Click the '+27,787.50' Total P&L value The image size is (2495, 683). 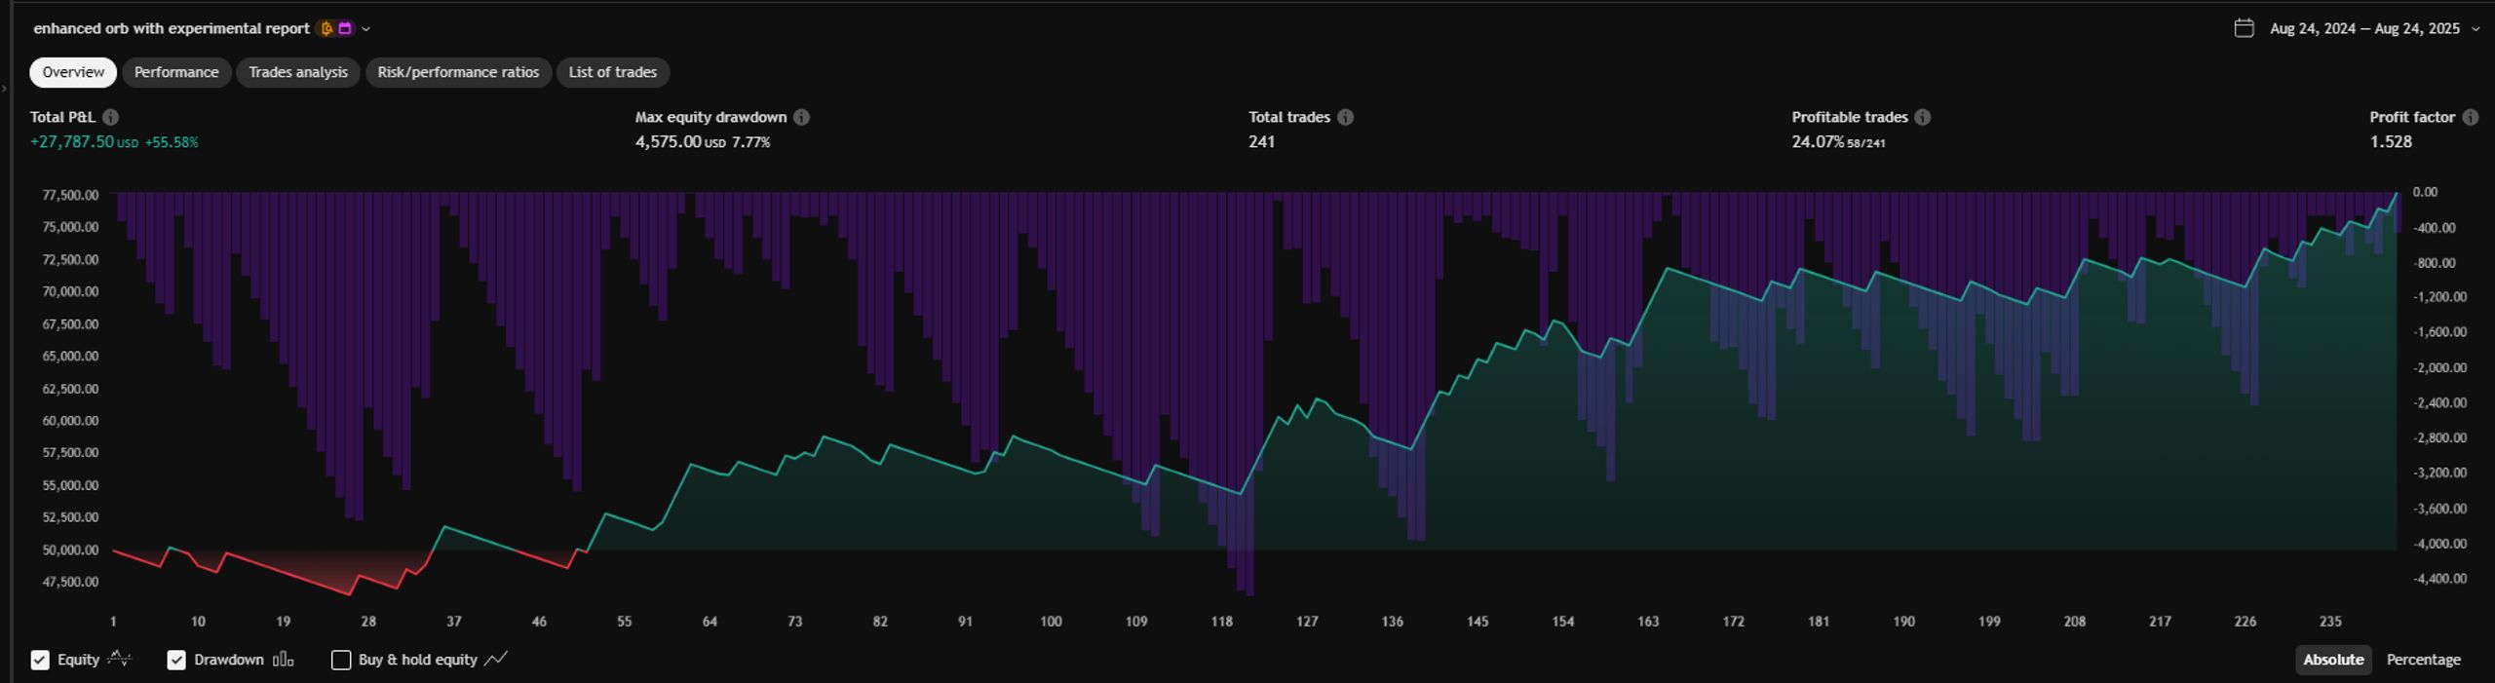(x=72, y=142)
